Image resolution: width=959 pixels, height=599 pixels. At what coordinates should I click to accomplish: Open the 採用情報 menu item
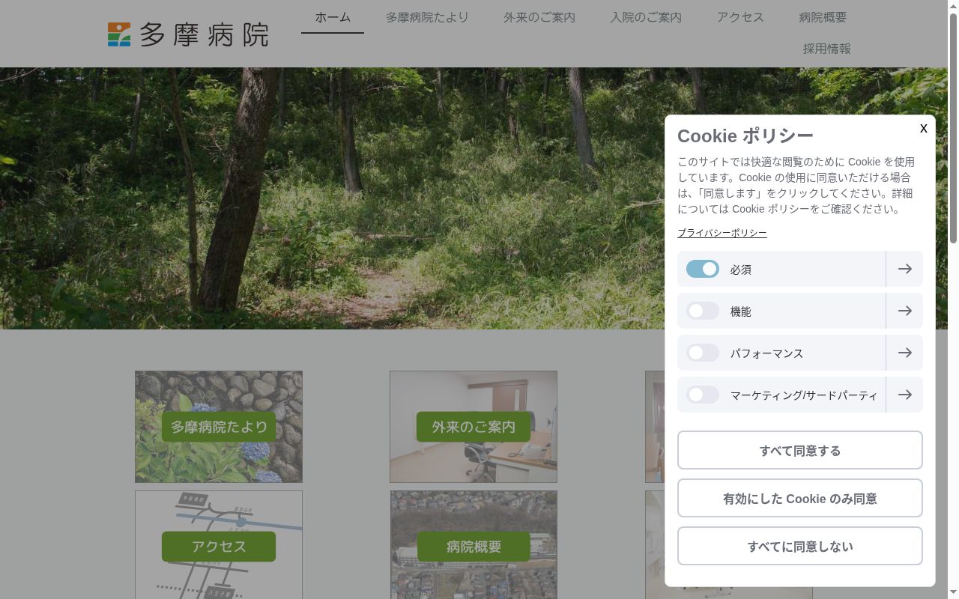point(826,49)
